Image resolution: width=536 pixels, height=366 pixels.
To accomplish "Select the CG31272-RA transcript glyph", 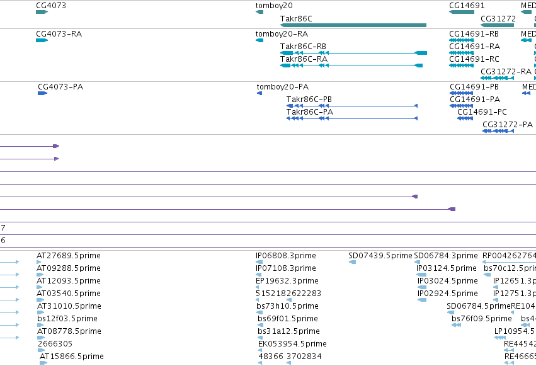I will (498, 78).
